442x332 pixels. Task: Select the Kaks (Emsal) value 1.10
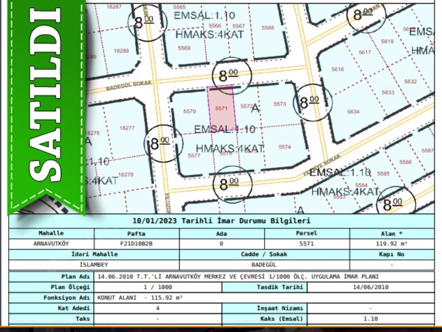[x=371, y=318]
